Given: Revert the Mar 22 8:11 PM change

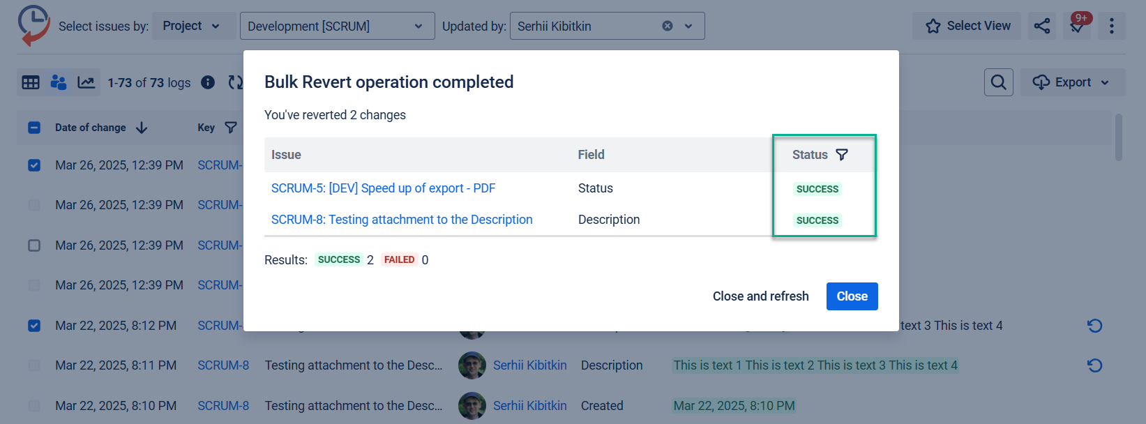Looking at the screenshot, I should [1094, 365].
